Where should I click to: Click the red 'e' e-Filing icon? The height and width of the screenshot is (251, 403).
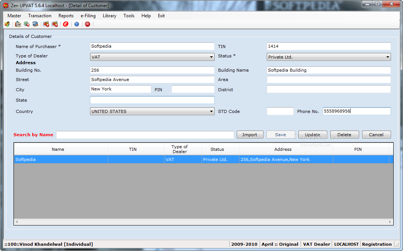click(x=66, y=24)
